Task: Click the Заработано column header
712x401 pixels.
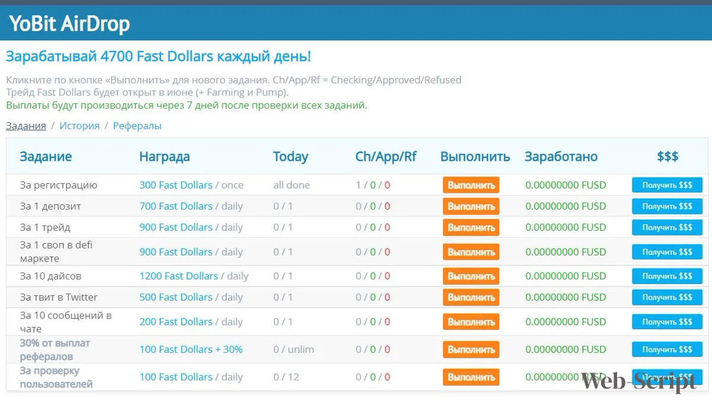Action: tap(561, 157)
